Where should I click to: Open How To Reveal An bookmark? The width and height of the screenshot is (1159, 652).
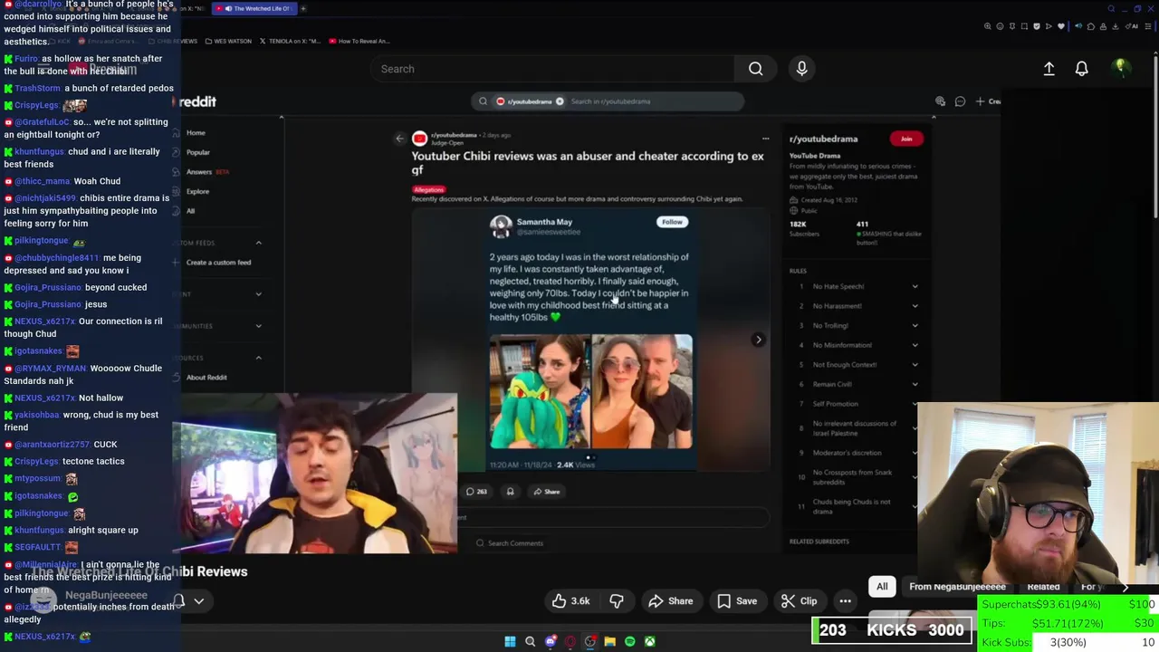(359, 41)
